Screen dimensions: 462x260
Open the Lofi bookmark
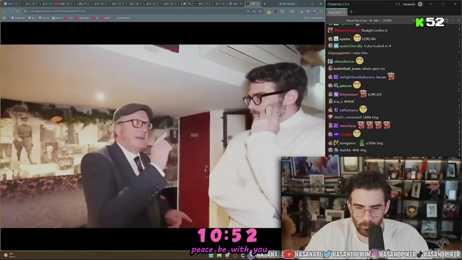tap(68, 18)
